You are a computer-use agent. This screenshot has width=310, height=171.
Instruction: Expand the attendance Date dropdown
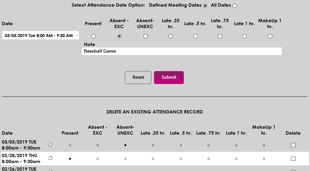pyautogui.click(x=77, y=35)
